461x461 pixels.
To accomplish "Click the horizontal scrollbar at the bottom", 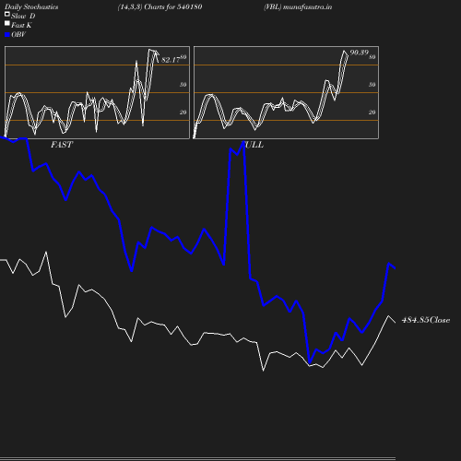I will tap(197, 458).
